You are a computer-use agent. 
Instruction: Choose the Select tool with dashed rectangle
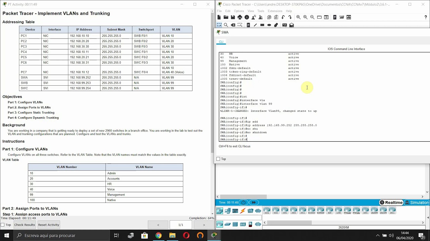(219, 25)
